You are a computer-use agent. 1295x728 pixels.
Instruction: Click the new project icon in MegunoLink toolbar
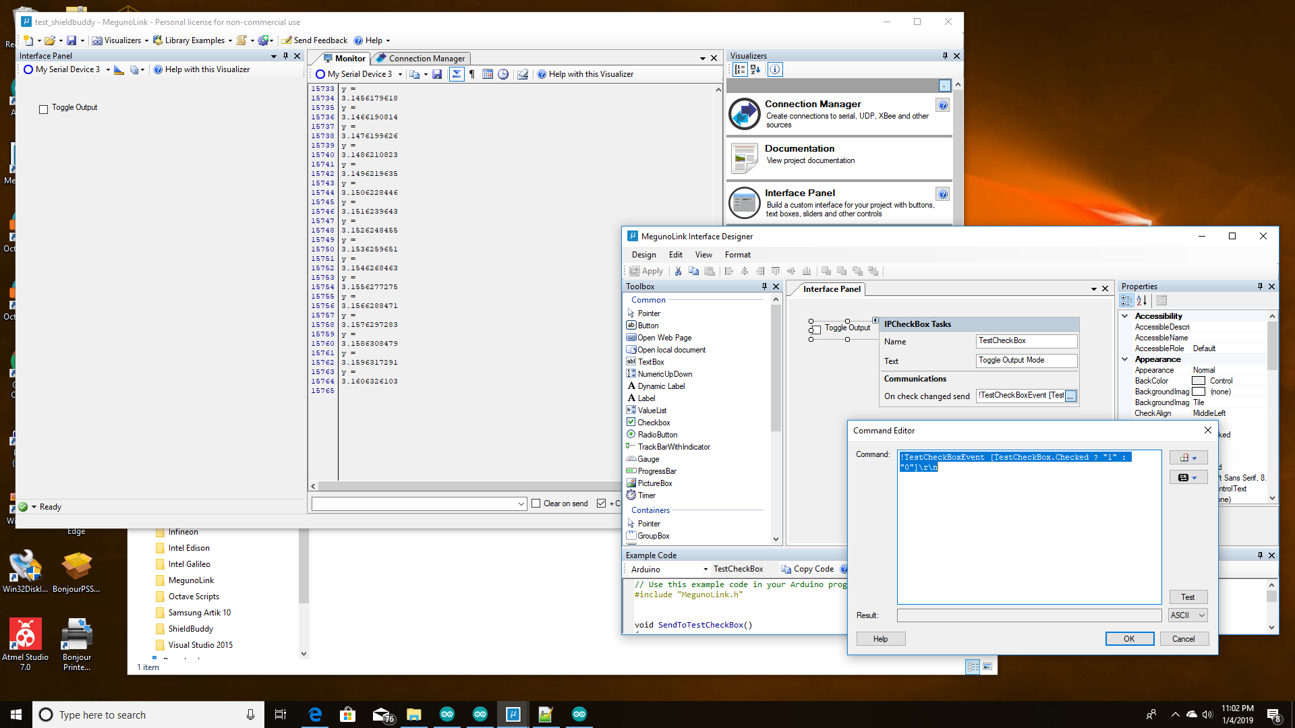click(x=28, y=40)
